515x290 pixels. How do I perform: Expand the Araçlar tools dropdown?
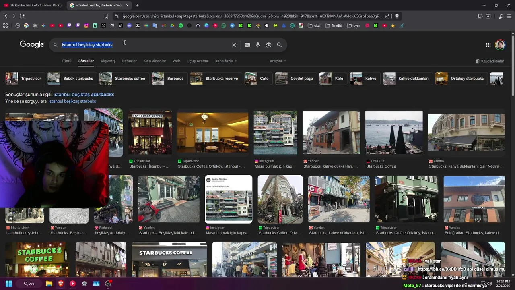278,61
